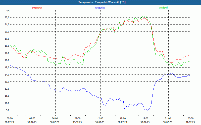Click the 14,0 y-axis value

click(x=7, y=74)
